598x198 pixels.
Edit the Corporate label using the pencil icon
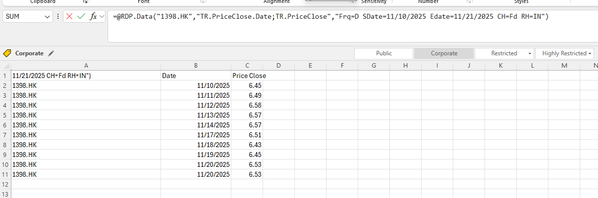(51, 53)
